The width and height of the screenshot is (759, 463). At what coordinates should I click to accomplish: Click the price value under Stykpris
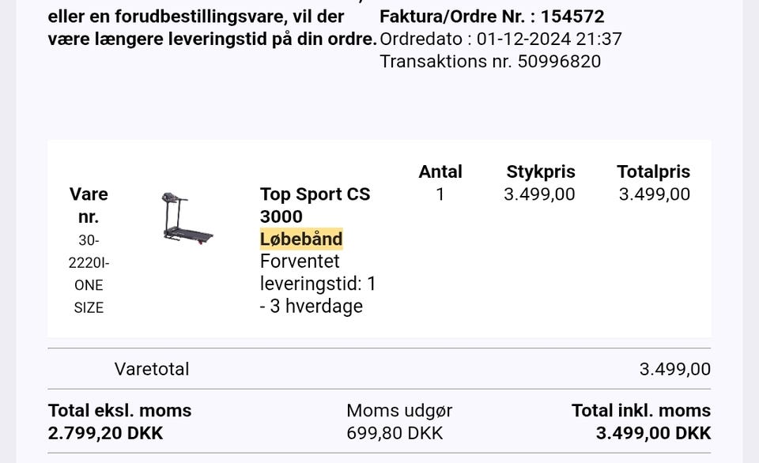pos(539,194)
